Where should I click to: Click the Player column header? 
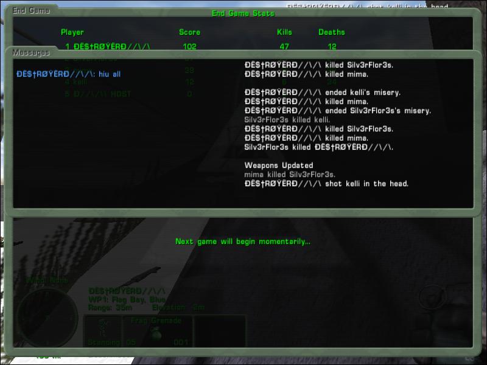pos(72,32)
